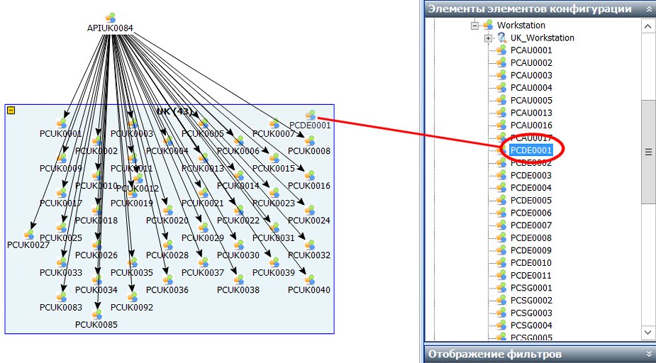Click the tree vertical scrollbar thumb
Viewport: 656px width, 363px height.
tap(648, 152)
